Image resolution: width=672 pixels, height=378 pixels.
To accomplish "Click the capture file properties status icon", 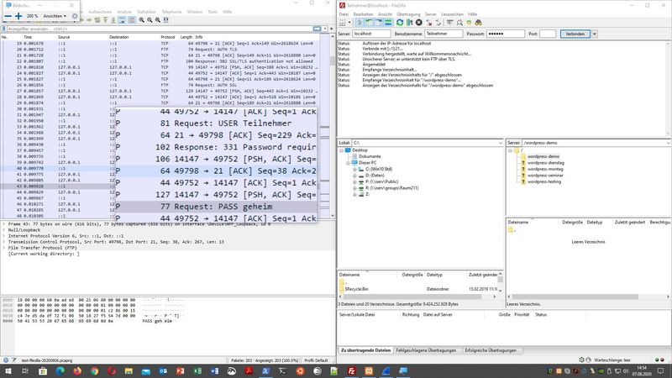I will tap(14, 360).
